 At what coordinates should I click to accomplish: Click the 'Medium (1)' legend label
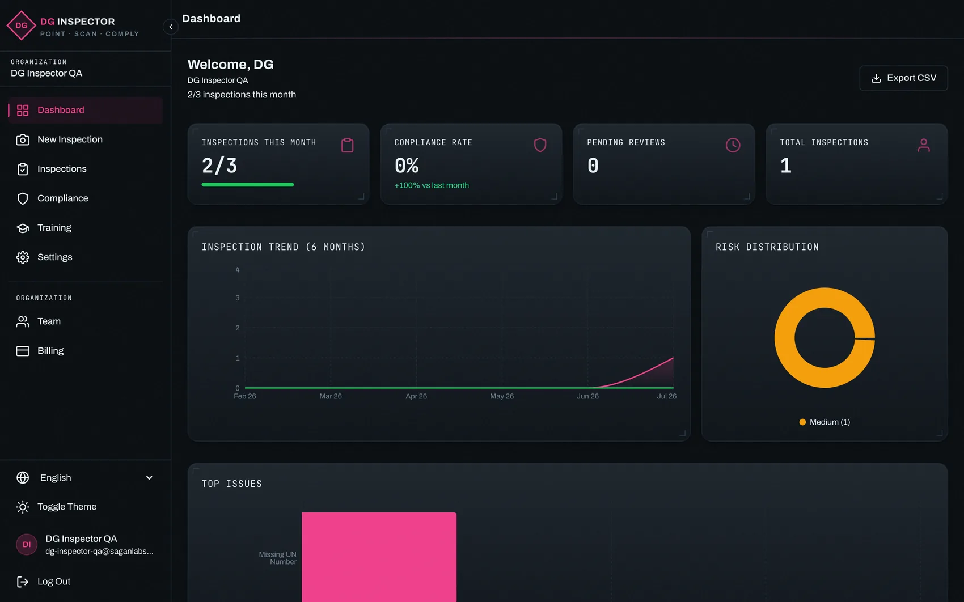[x=830, y=422]
